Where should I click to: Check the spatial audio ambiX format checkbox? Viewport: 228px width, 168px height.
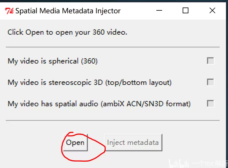[210, 104]
